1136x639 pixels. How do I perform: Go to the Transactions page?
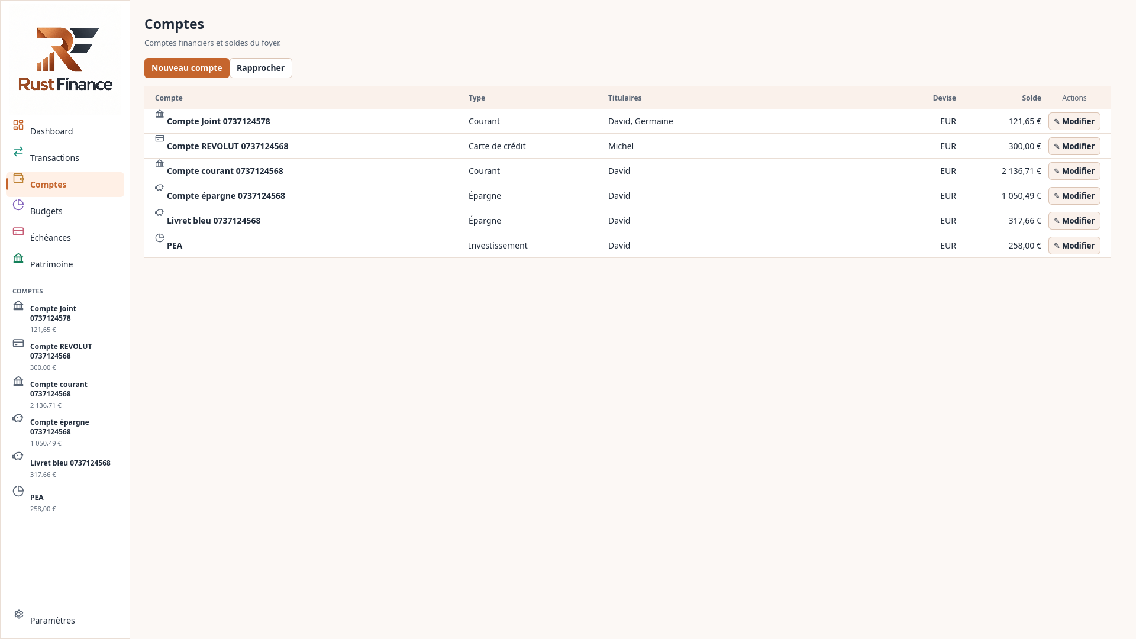65,158
